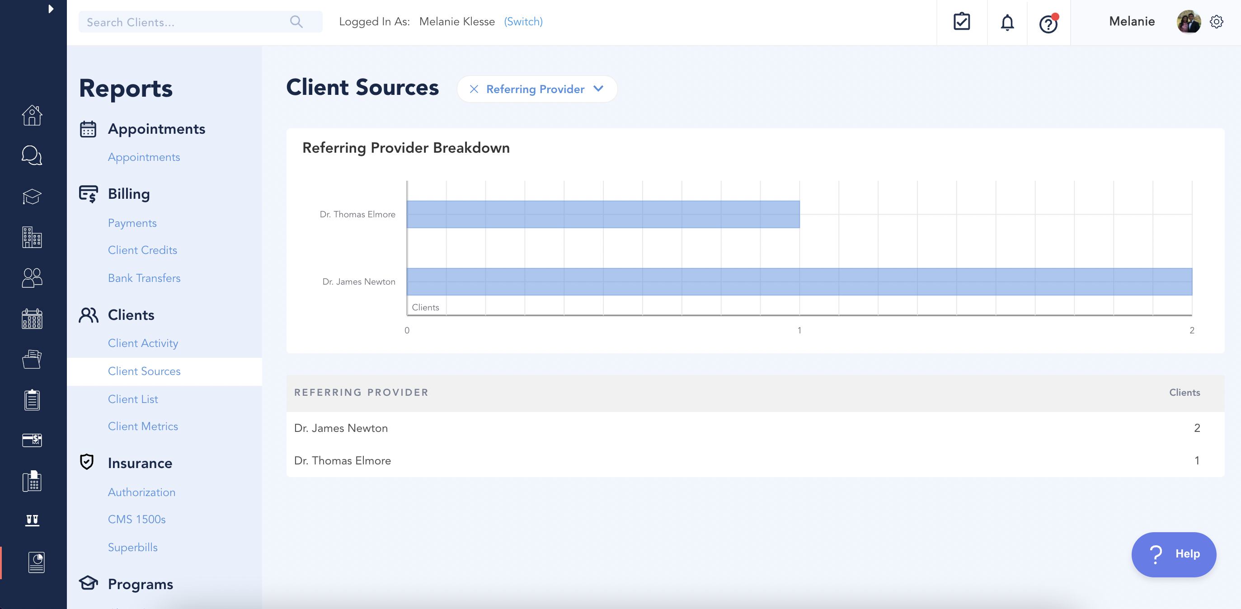
Task: Open the chat messages sidebar icon
Action: click(x=32, y=155)
